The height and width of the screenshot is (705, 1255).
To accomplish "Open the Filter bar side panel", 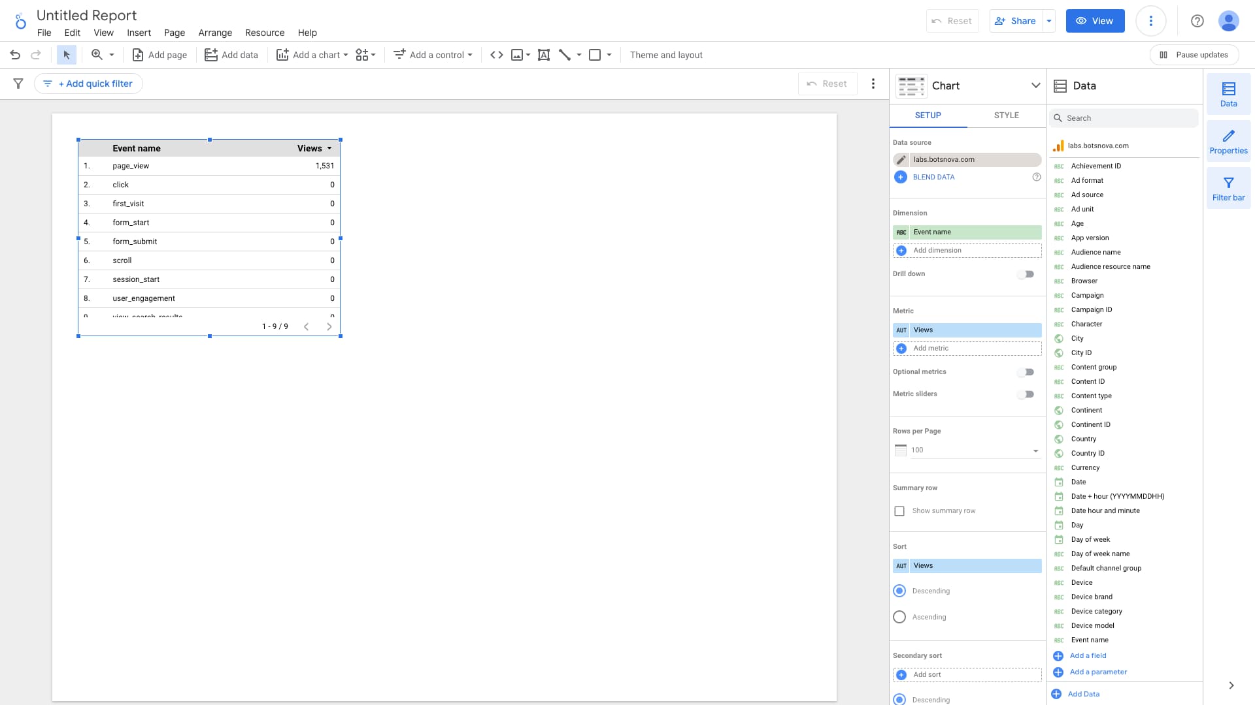I will pos(1228,189).
